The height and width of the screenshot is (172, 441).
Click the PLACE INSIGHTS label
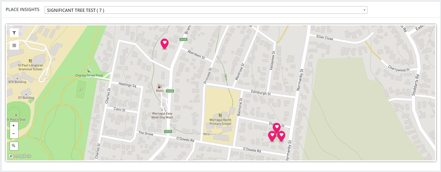(x=23, y=10)
